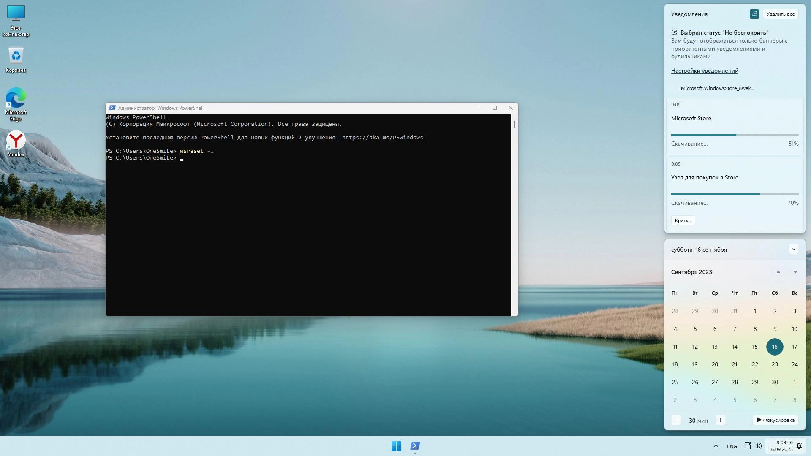Switch input language via ENG indicator
The height and width of the screenshot is (456, 811).
pyautogui.click(x=732, y=446)
